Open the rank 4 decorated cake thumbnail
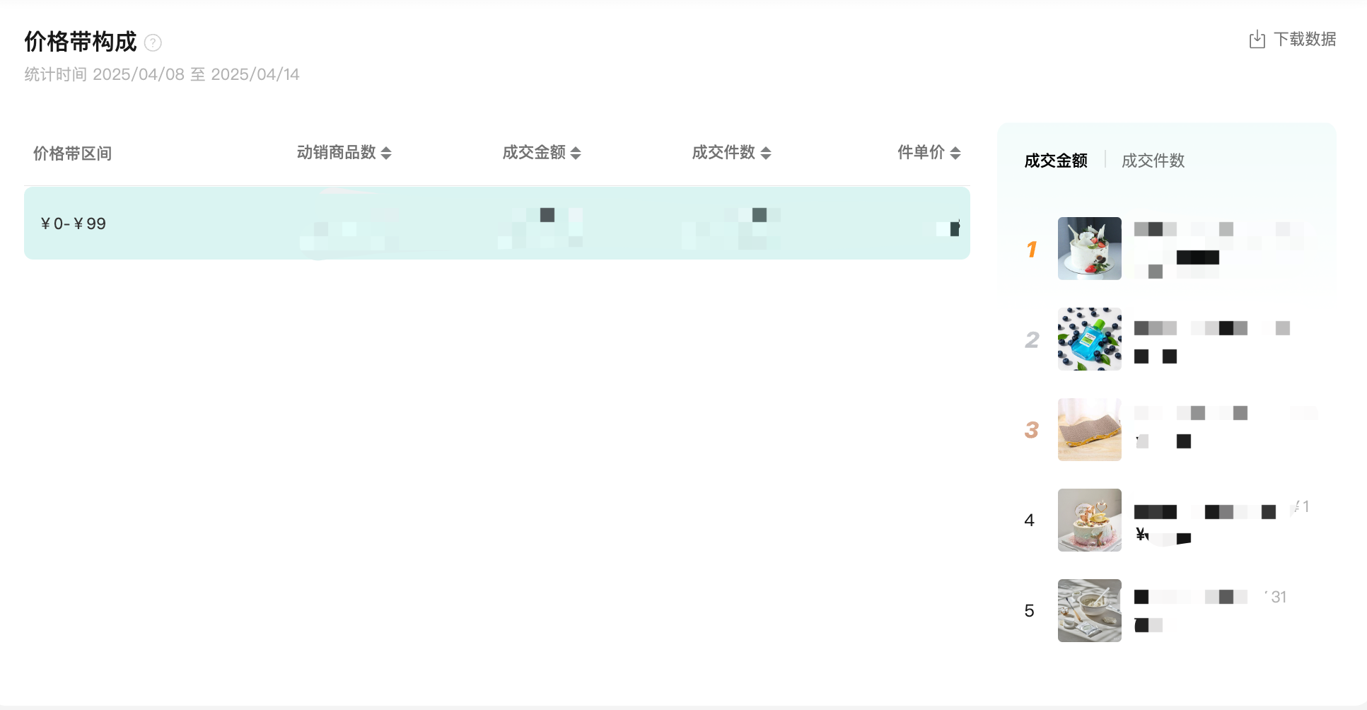The height and width of the screenshot is (710, 1367). tap(1089, 520)
